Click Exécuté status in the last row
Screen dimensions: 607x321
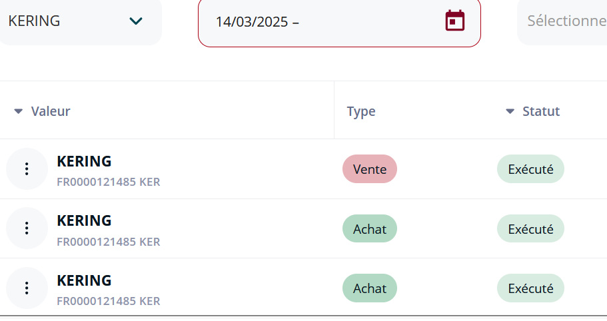pyautogui.click(x=531, y=288)
